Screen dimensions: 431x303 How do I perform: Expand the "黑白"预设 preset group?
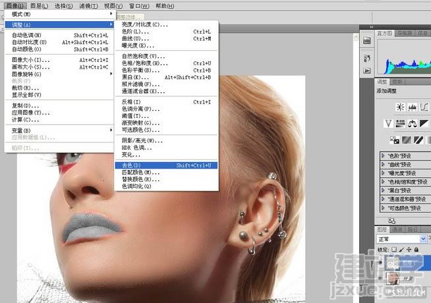click(383, 190)
